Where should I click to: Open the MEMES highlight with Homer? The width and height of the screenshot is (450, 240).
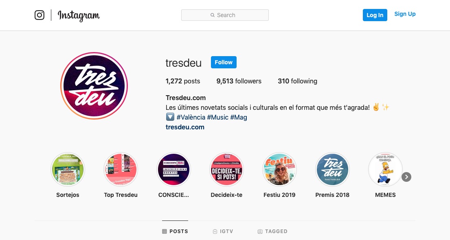[385, 170]
